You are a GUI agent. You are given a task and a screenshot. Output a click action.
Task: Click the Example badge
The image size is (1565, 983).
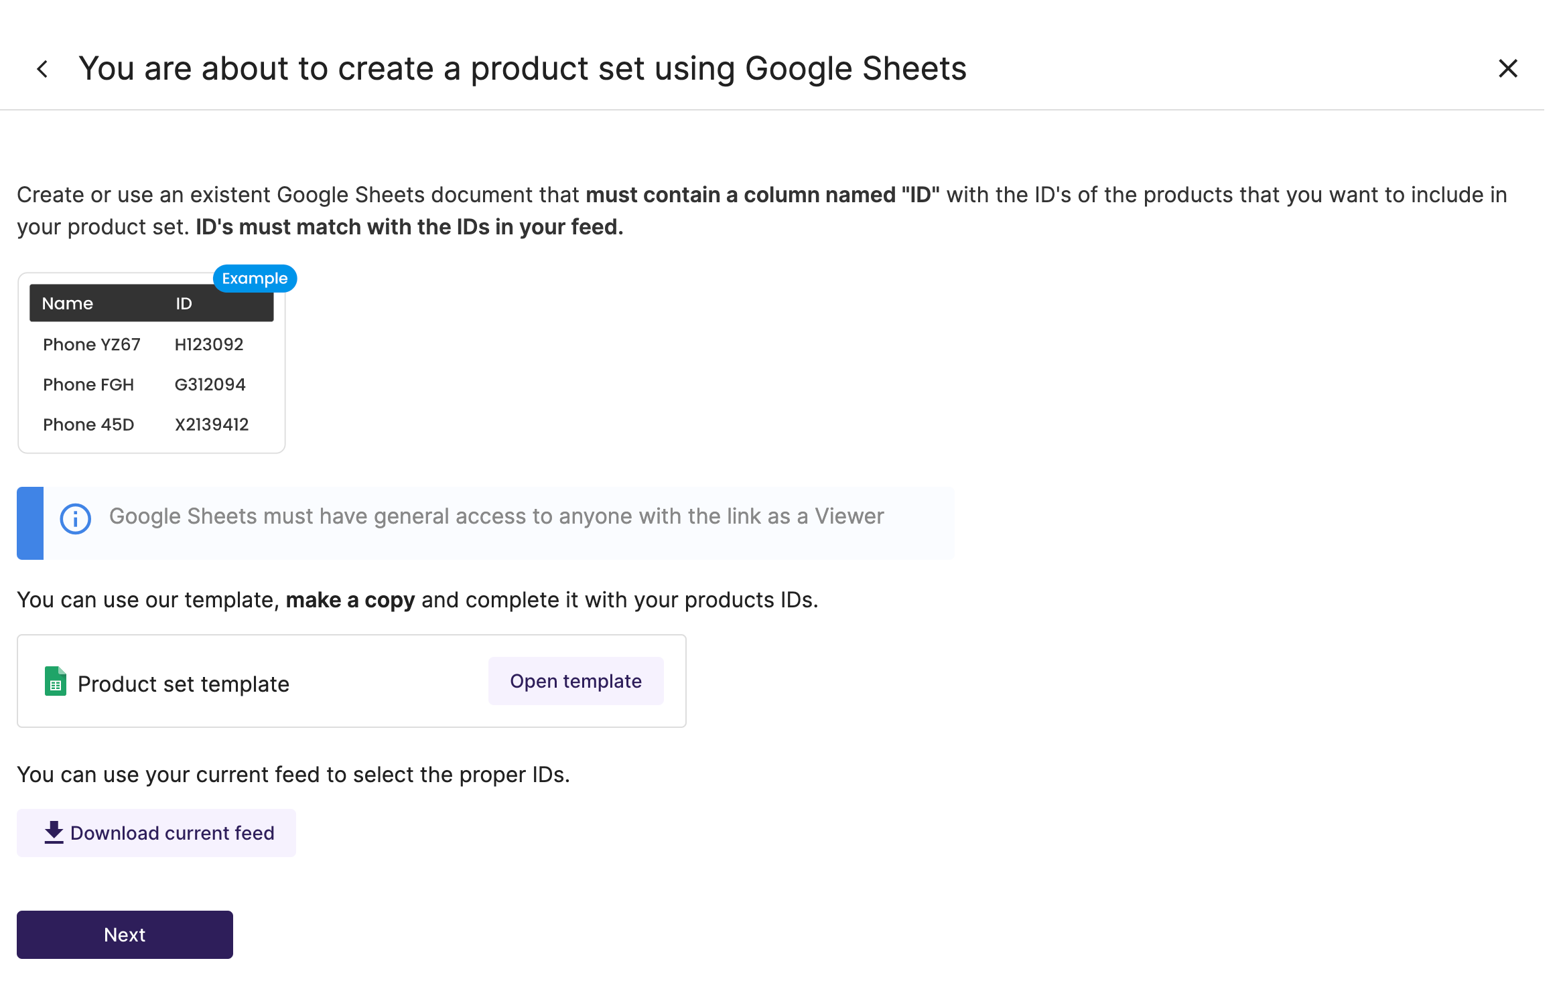[255, 279]
